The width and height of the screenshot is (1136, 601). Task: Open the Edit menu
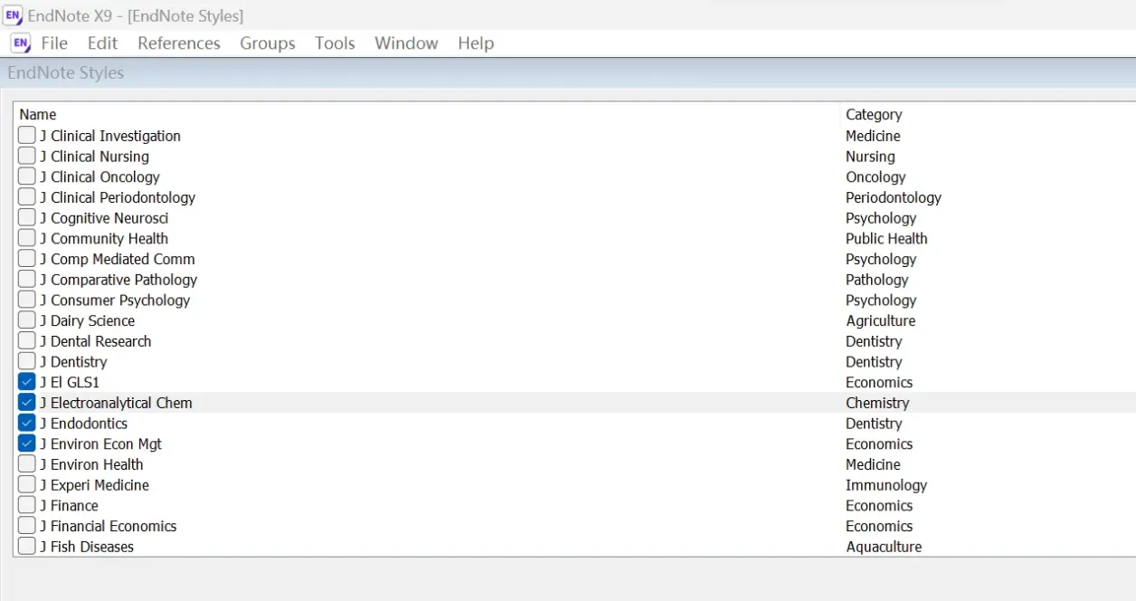(x=102, y=43)
